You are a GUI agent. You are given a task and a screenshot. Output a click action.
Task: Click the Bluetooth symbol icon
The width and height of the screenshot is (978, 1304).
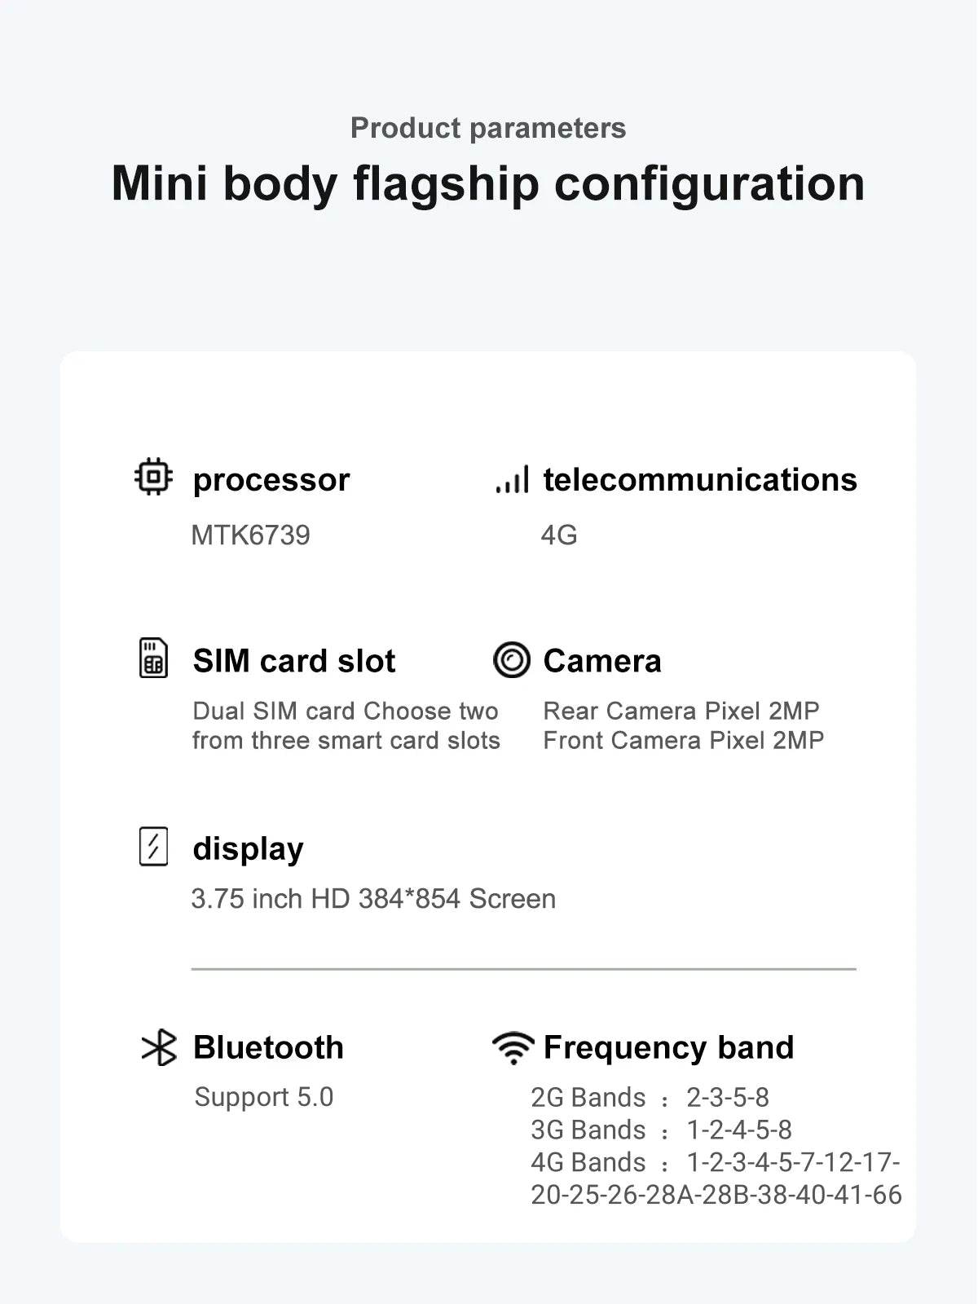[159, 1048]
